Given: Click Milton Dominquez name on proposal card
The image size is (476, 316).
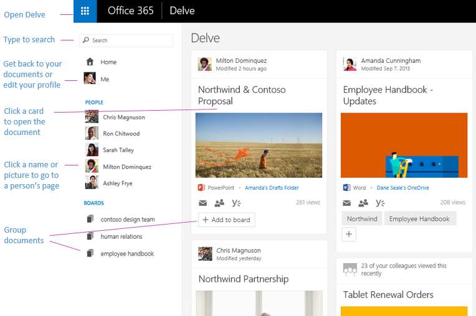Looking at the screenshot, I should click(x=241, y=60).
